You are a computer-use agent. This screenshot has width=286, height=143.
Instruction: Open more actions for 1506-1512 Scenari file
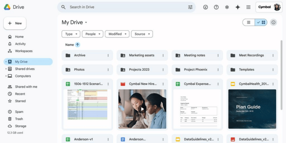click(x=108, y=84)
